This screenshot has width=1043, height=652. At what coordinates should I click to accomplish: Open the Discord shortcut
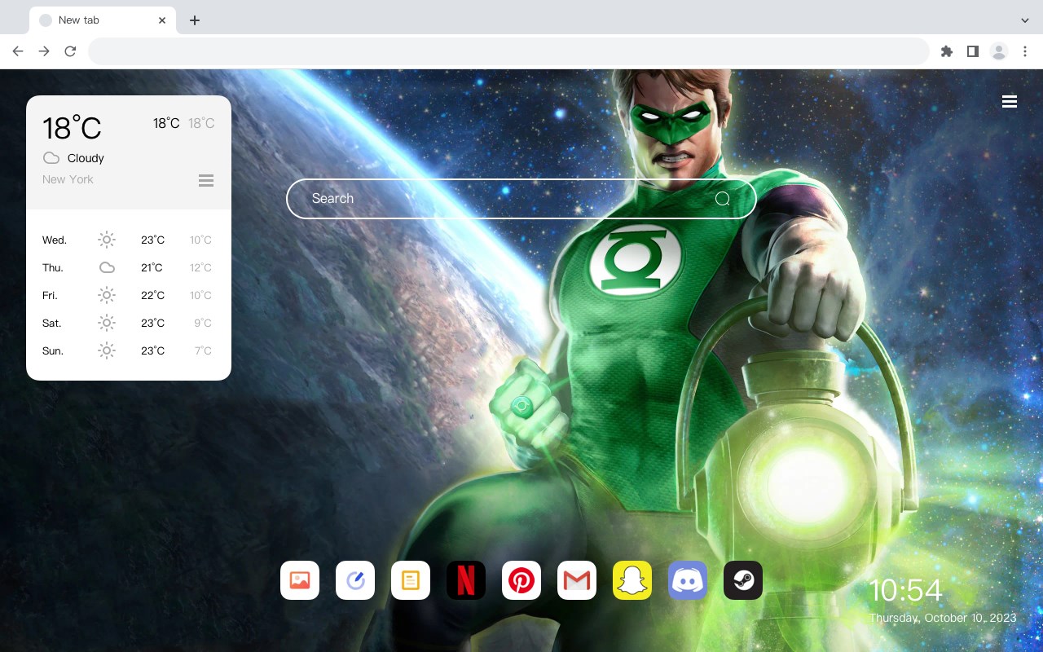pyautogui.click(x=688, y=580)
